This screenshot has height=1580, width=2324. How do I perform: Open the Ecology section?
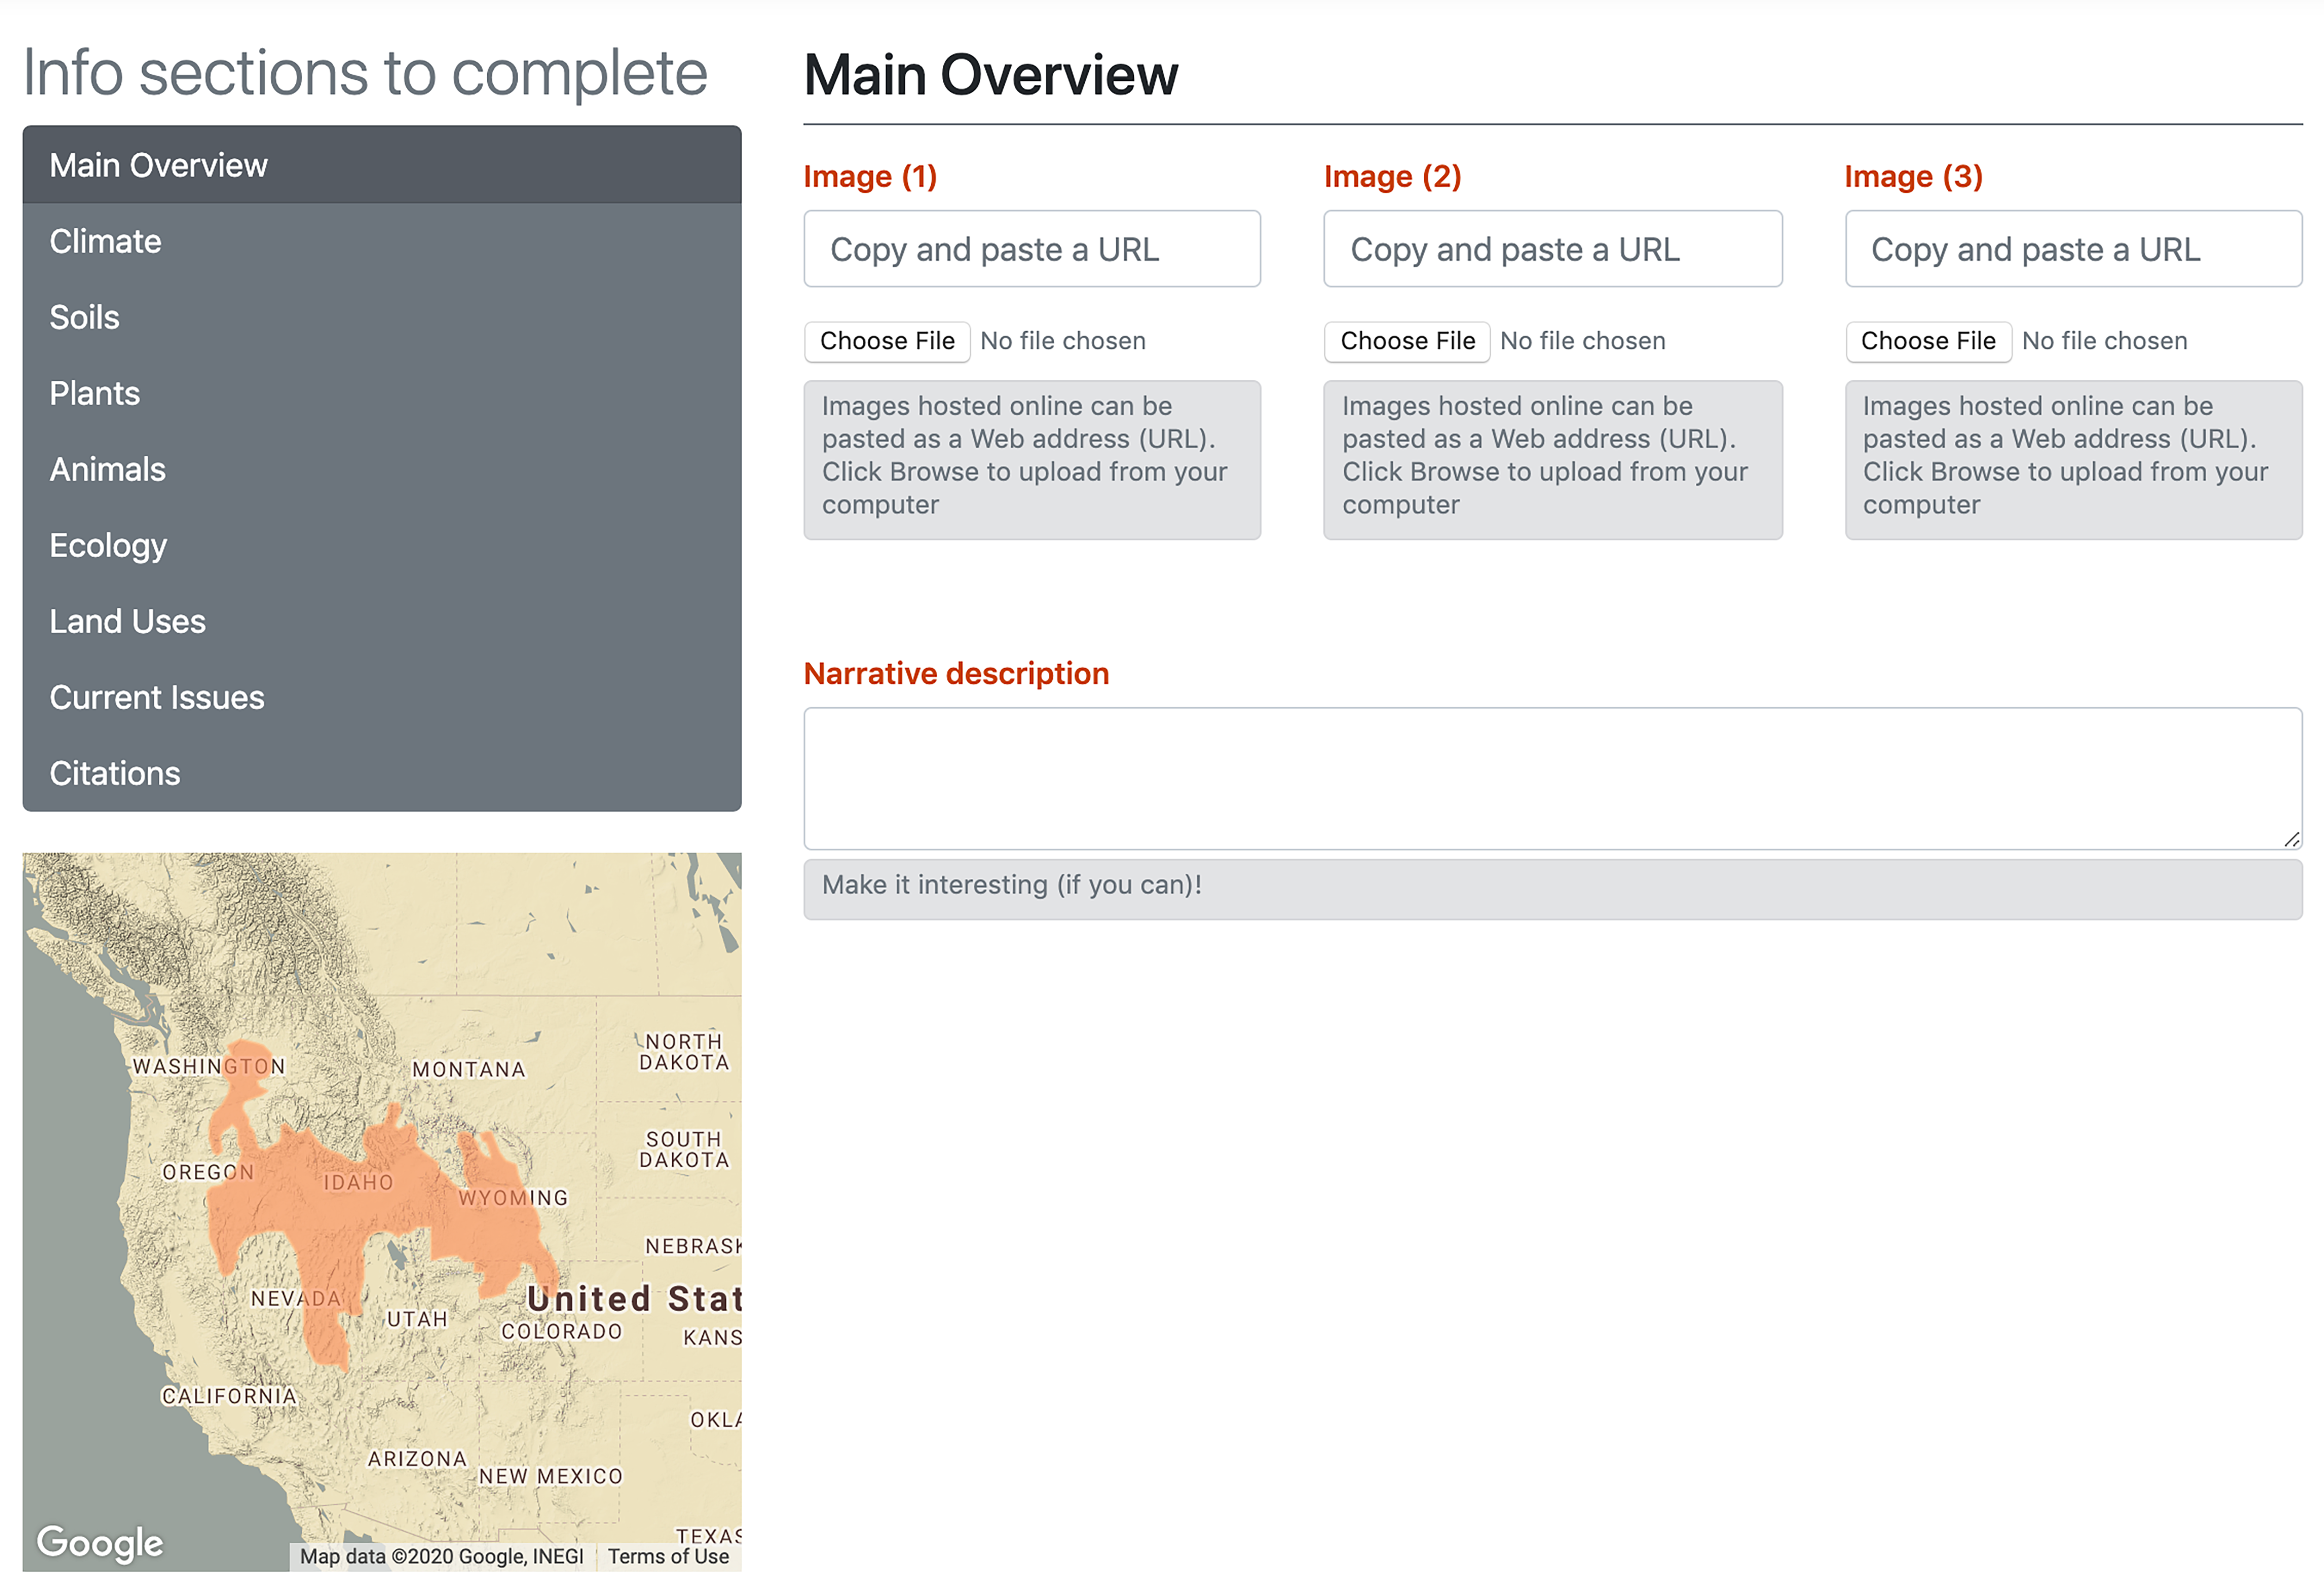pyautogui.click(x=382, y=545)
